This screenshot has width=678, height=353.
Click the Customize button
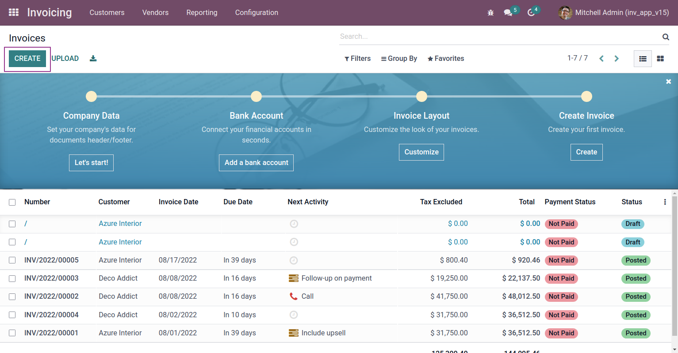(421, 152)
